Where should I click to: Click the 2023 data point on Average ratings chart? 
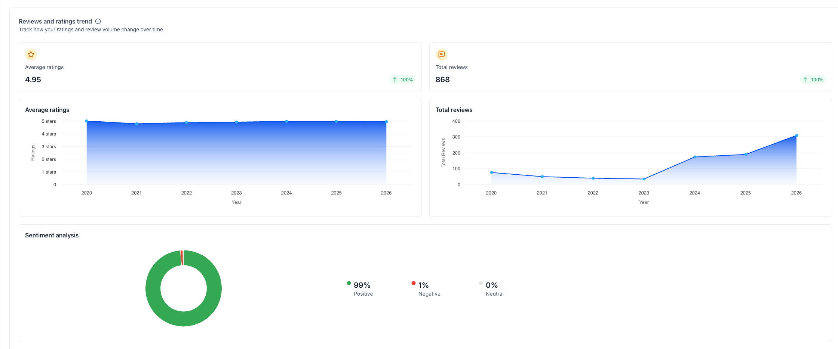(236, 122)
